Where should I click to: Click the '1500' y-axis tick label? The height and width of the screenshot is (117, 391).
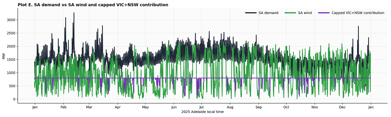click(x=11, y=60)
